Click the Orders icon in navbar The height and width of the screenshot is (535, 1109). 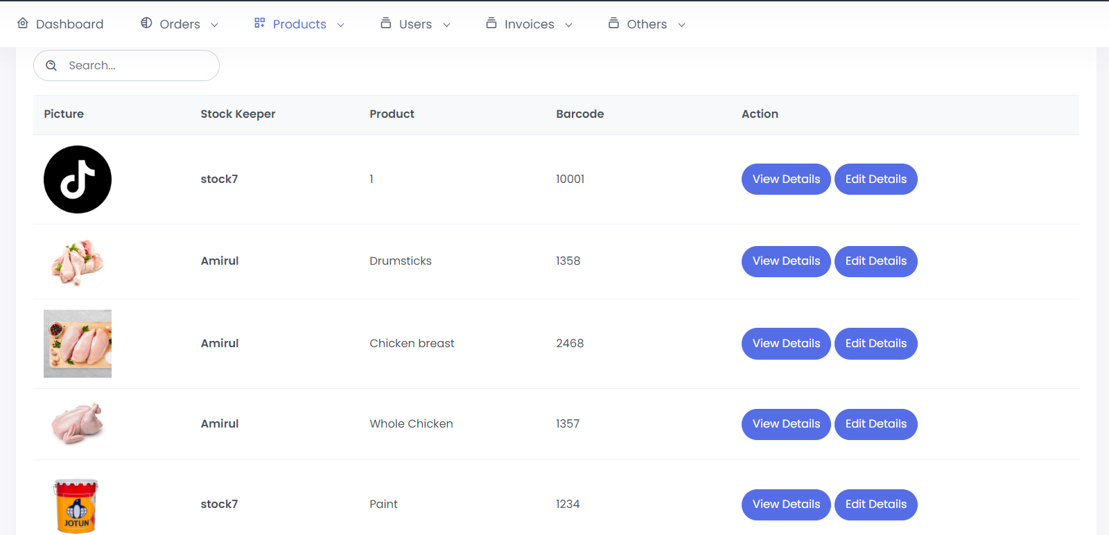click(x=146, y=24)
